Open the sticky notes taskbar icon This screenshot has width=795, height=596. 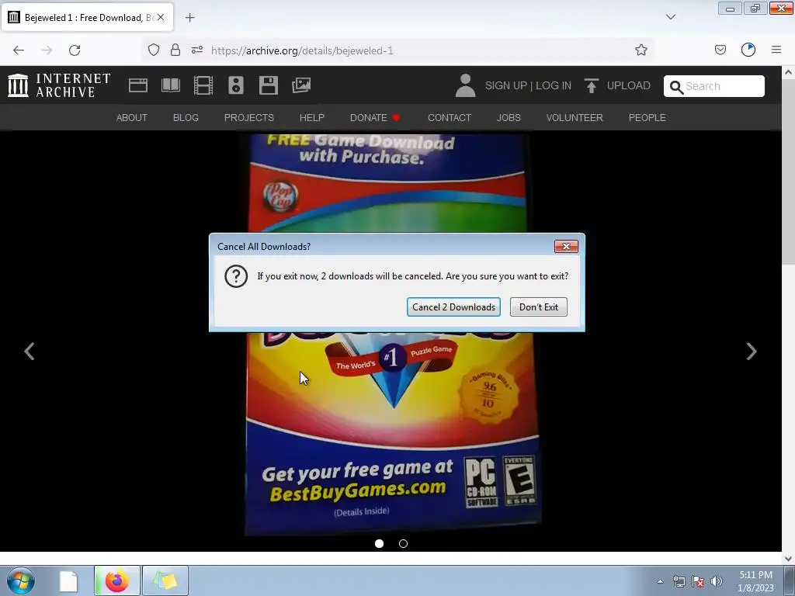tap(165, 580)
